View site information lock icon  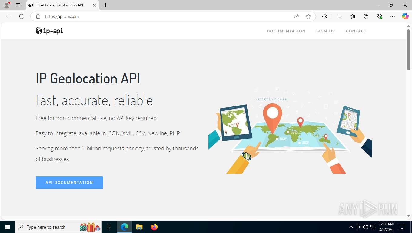(38, 16)
